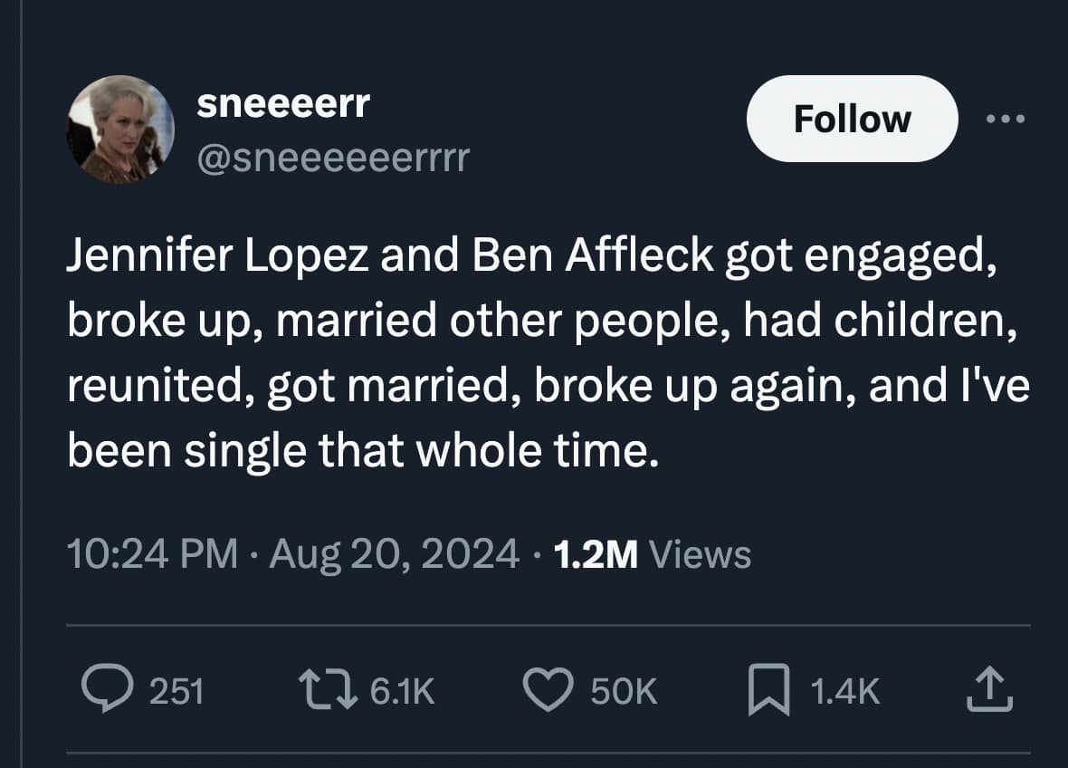
Task: Click the 10:24 PM timestamp
Action: pos(152,553)
